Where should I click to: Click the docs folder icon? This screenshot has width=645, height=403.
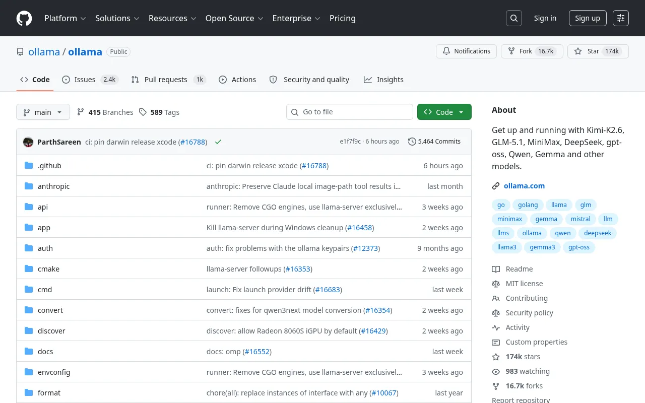[29, 352]
